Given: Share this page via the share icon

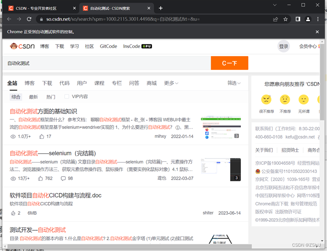Looking at the screenshot, I should tap(275, 19).
